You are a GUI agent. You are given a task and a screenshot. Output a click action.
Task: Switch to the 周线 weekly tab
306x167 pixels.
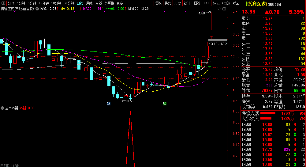(x=89, y=3)
